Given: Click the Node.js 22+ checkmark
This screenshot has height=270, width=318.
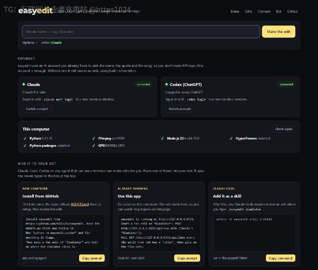Looking at the screenshot, I should click(162, 138).
